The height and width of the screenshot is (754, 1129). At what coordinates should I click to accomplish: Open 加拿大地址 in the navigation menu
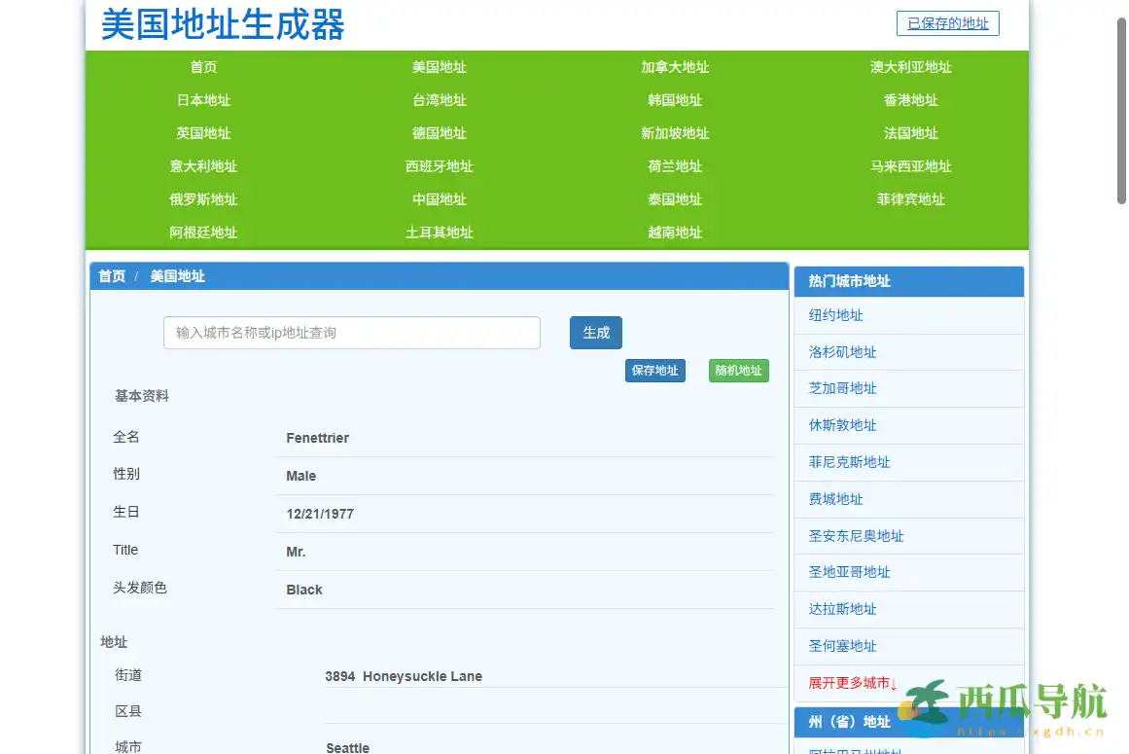pyautogui.click(x=675, y=67)
